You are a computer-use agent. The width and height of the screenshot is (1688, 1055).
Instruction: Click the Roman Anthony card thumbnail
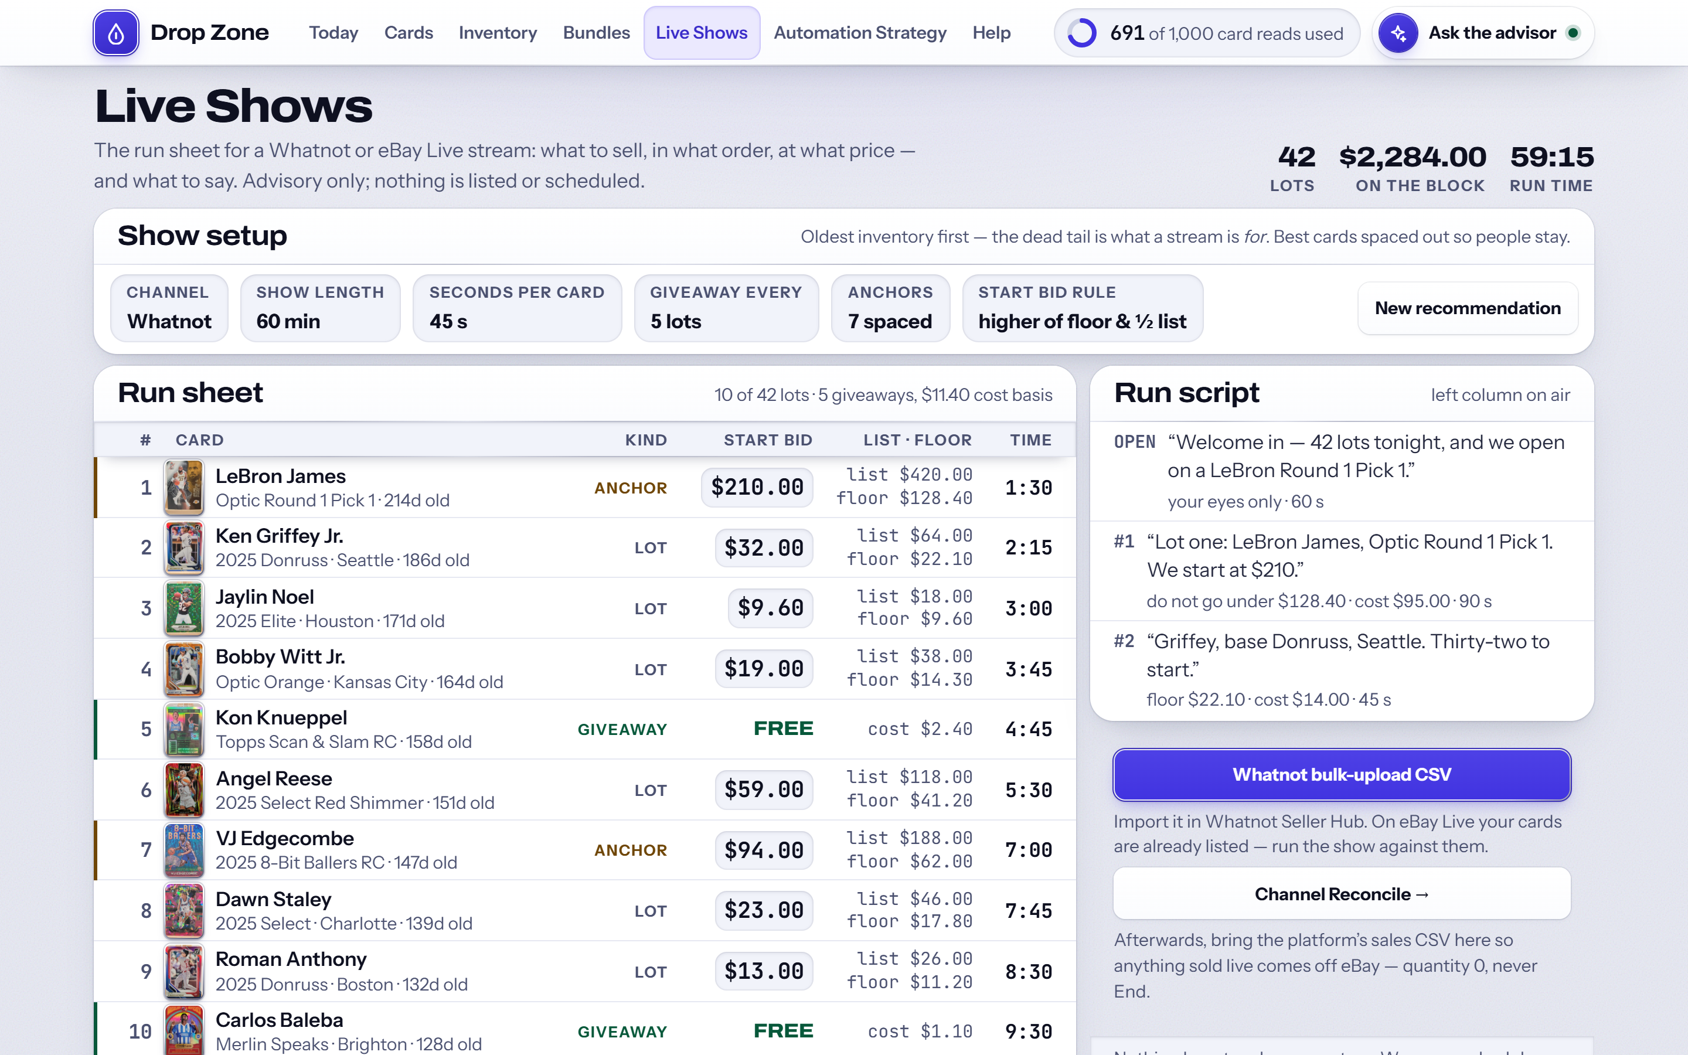184,971
